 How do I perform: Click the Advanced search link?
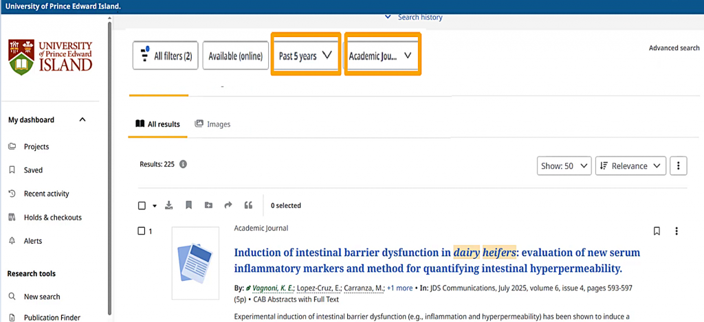(674, 48)
